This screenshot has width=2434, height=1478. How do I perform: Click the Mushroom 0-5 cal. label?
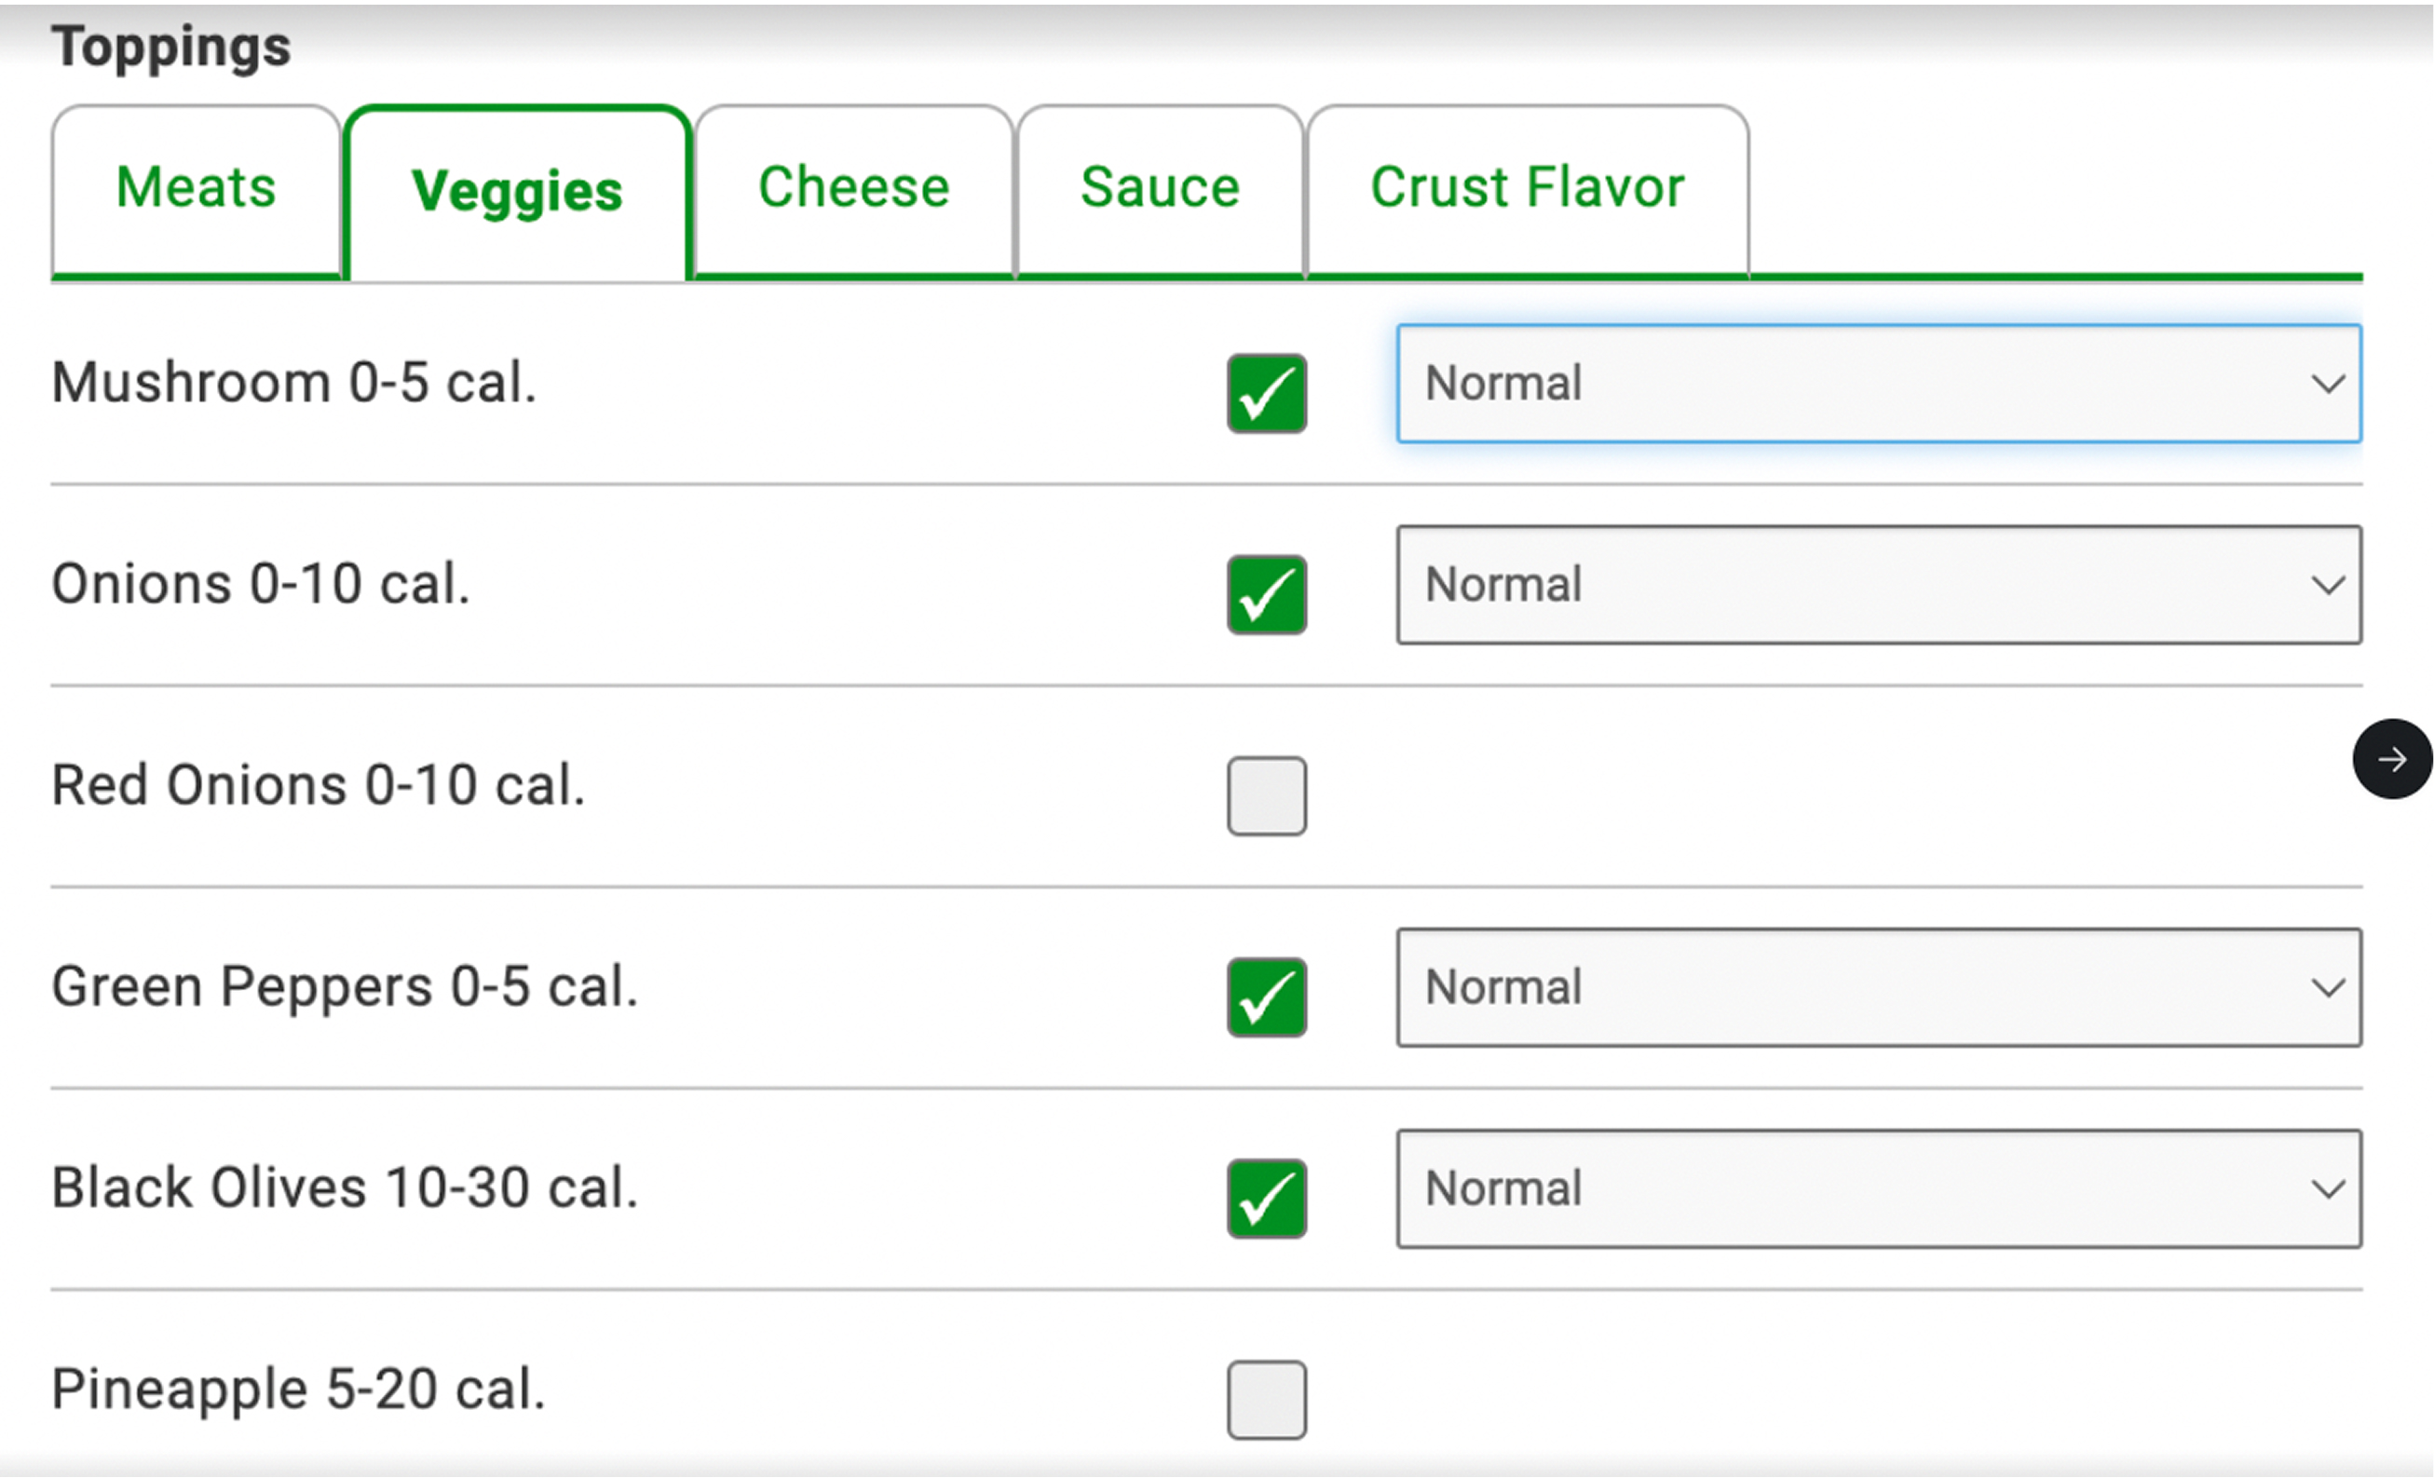[295, 383]
